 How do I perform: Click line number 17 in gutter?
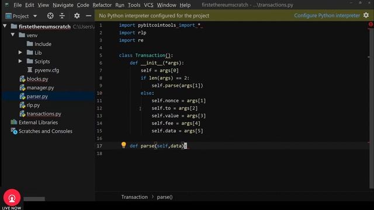[99, 146]
